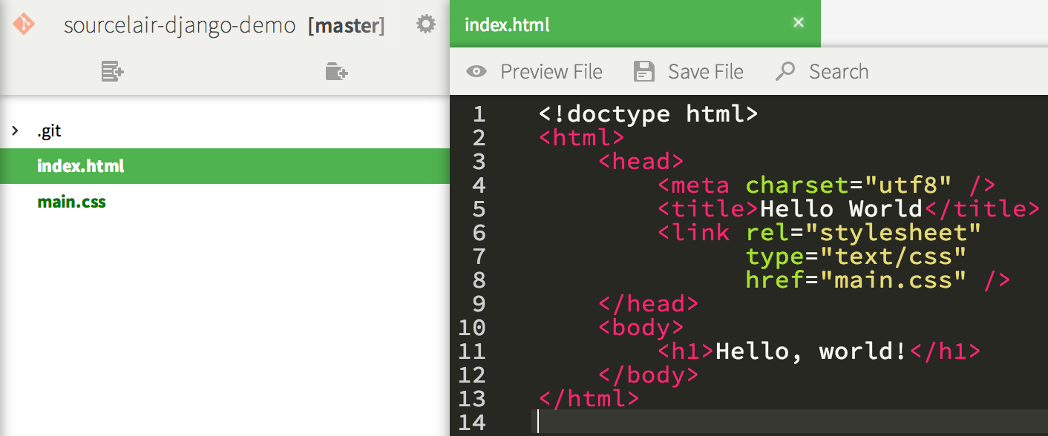Image resolution: width=1048 pixels, height=436 pixels.
Task: Click line number 1 in the gutter
Action: (x=479, y=114)
